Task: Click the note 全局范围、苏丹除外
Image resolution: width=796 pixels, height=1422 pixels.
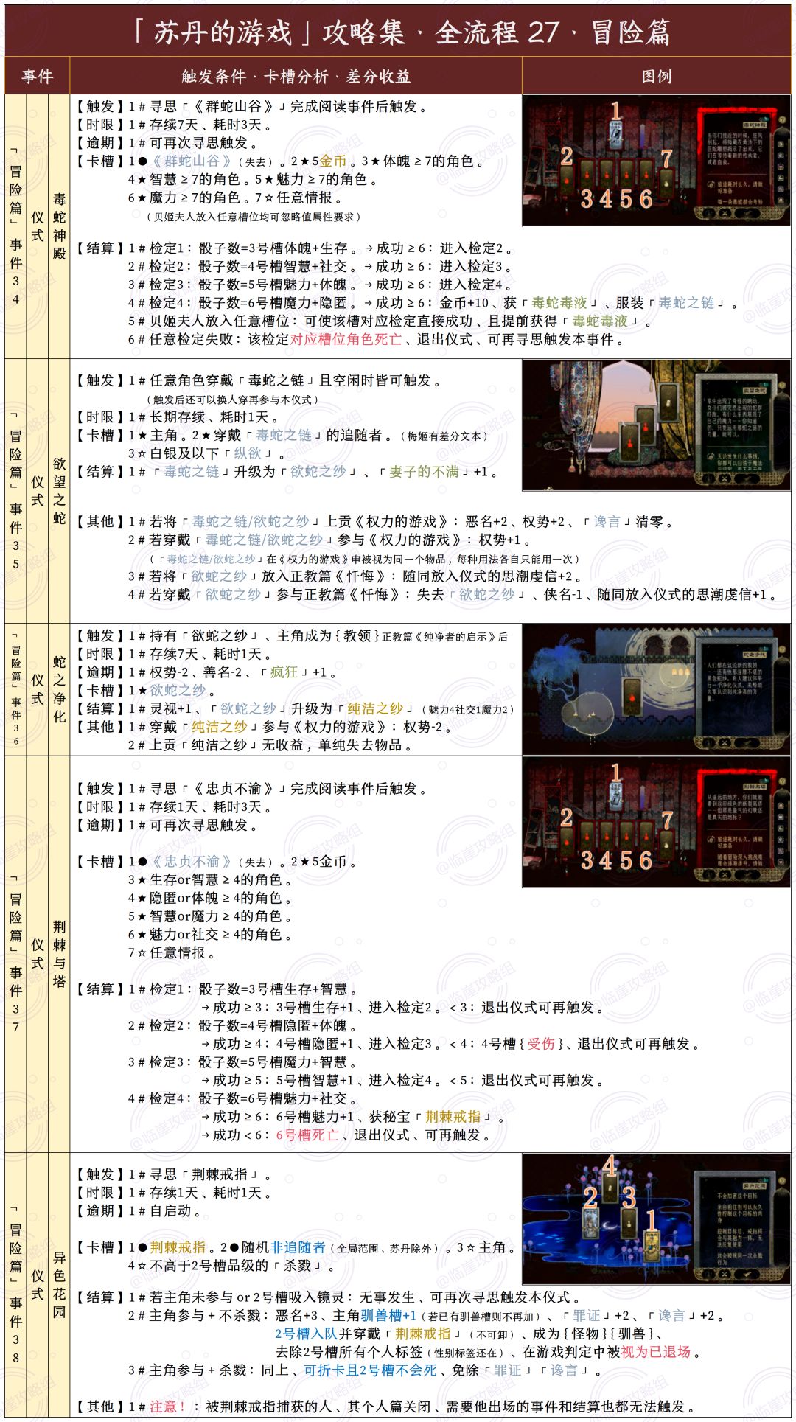Action: click(385, 1248)
